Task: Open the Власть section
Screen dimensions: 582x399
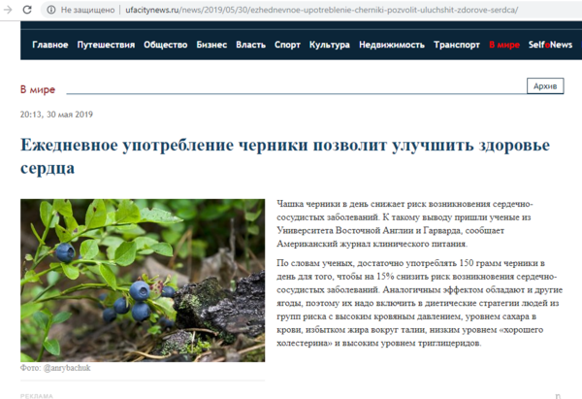Action: tap(251, 45)
